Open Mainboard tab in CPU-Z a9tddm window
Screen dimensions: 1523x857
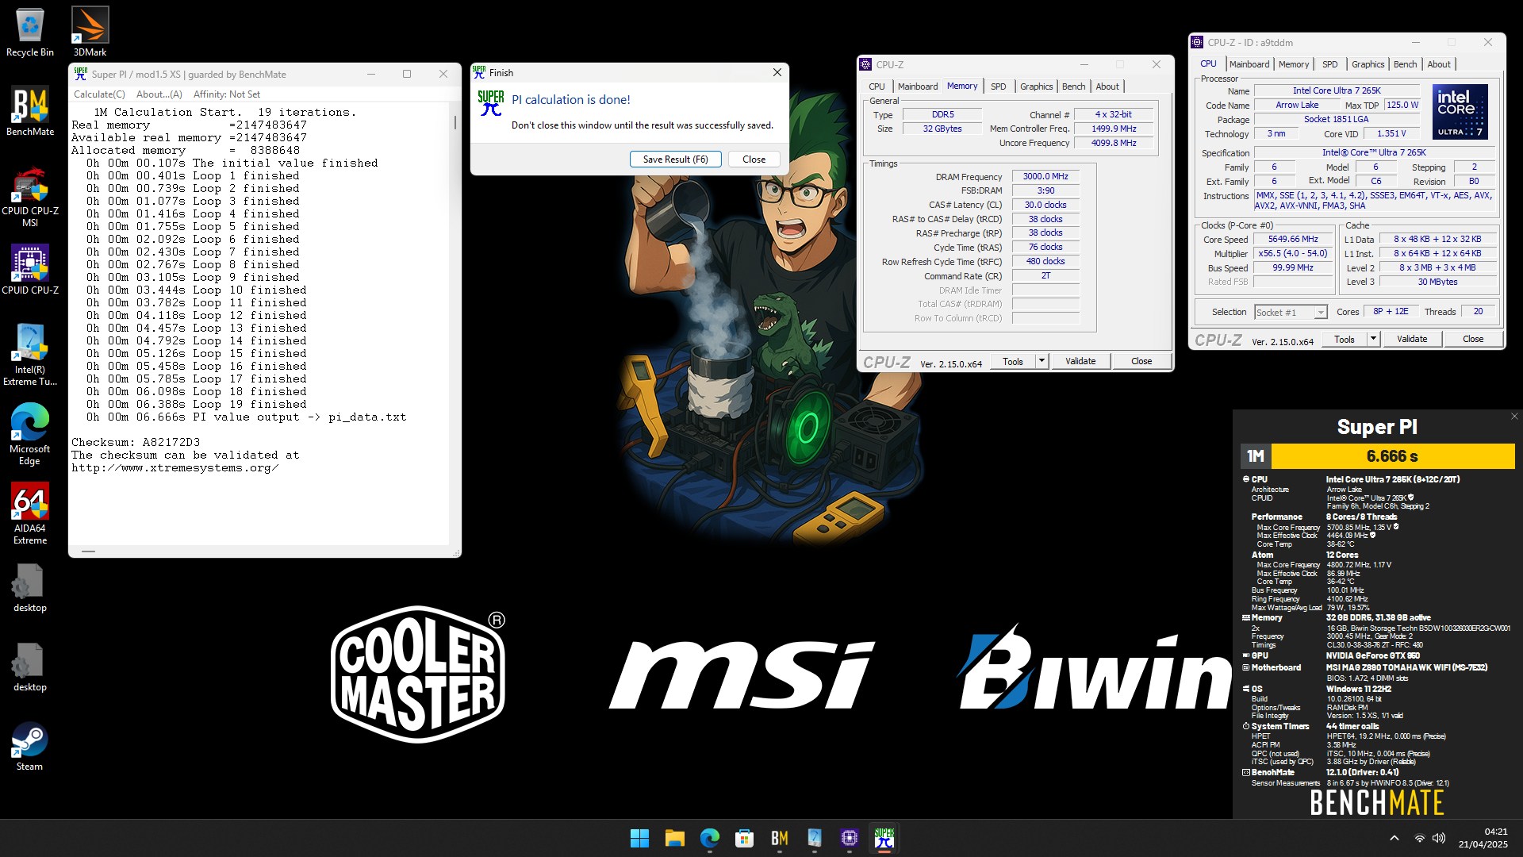(x=1249, y=64)
